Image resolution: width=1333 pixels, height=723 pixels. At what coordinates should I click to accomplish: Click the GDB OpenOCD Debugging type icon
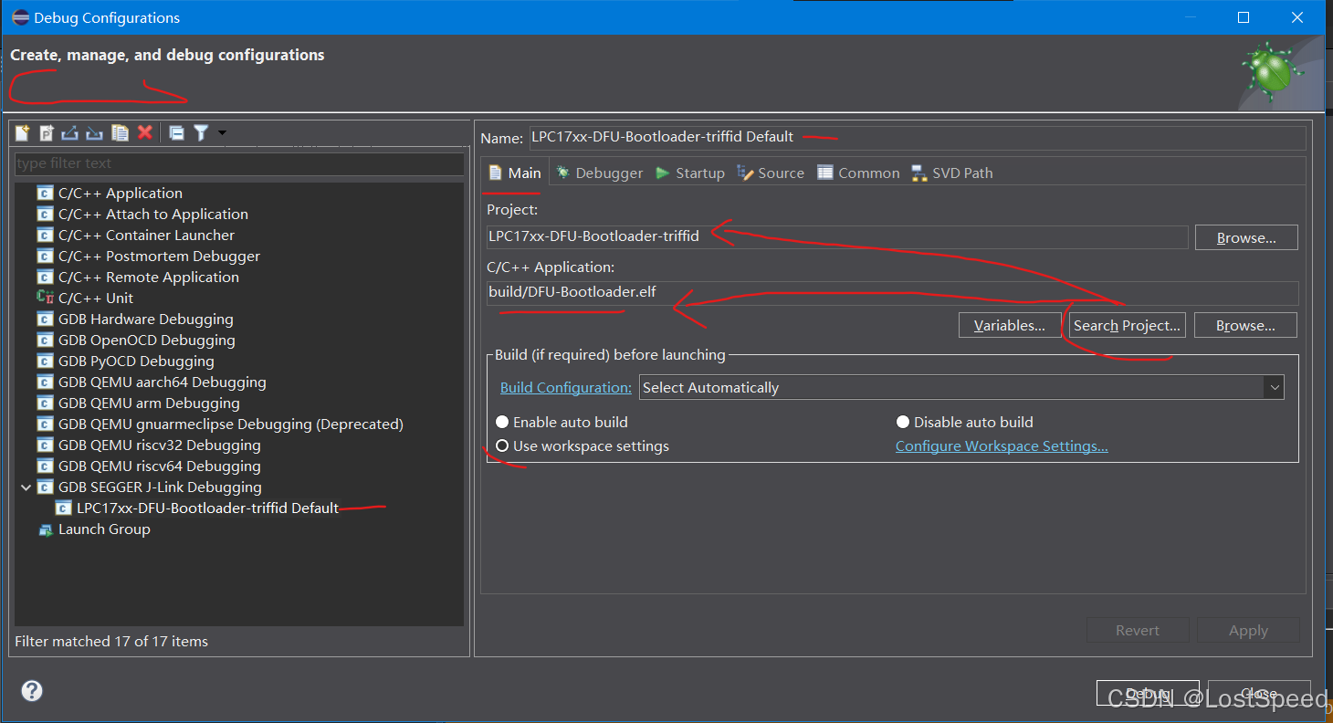click(x=45, y=340)
